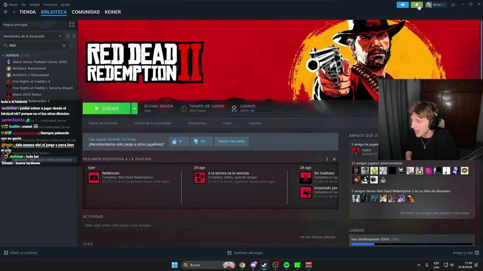This screenshot has width=483, height=271.
Task: Select Aliens versus Predator Classic 2000
Action: pyautogui.click(x=40, y=62)
